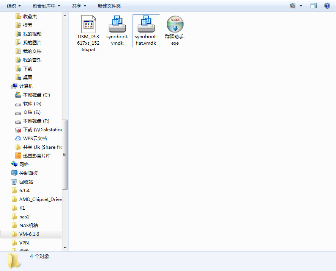The width and height of the screenshot is (336, 271).
Task: Select the DSM_DS3617xs_15266.pat file icon
Action: point(88,25)
